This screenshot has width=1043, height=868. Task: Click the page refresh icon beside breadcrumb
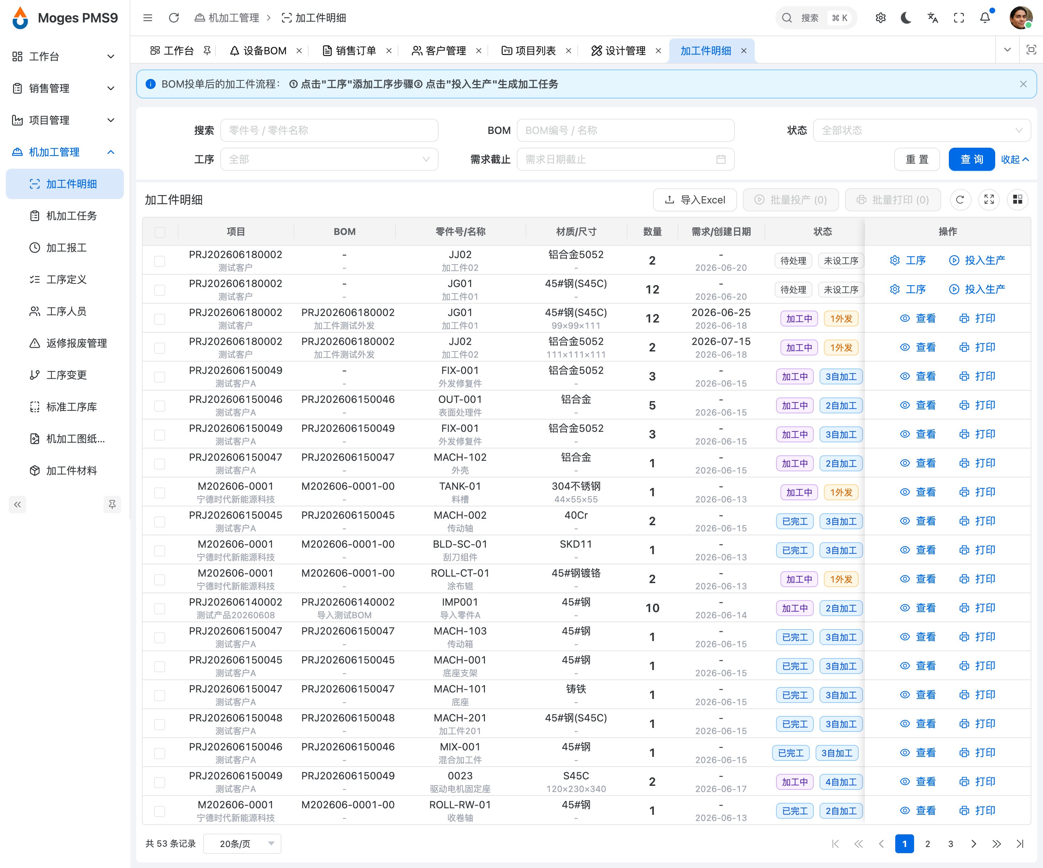coord(173,18)
